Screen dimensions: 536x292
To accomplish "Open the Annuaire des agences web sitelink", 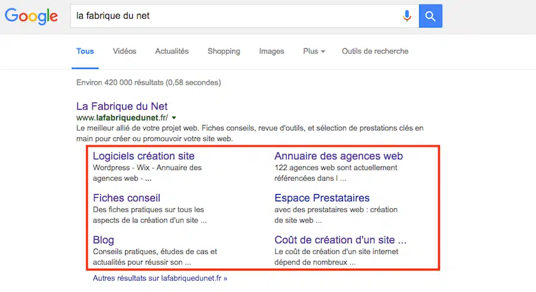I will pyautogui.click(x=338, y=156).
